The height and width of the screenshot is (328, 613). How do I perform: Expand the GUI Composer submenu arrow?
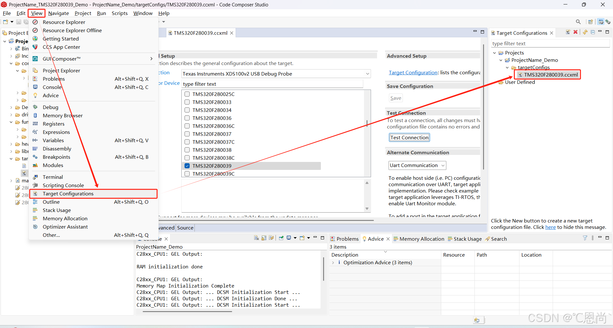tap(151, 59)
